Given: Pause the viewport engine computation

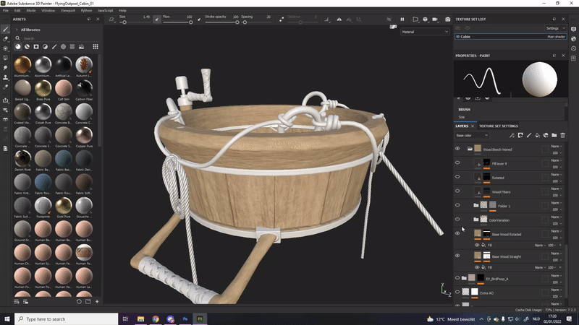Looking at the screenshot, I should pos(402,19).
